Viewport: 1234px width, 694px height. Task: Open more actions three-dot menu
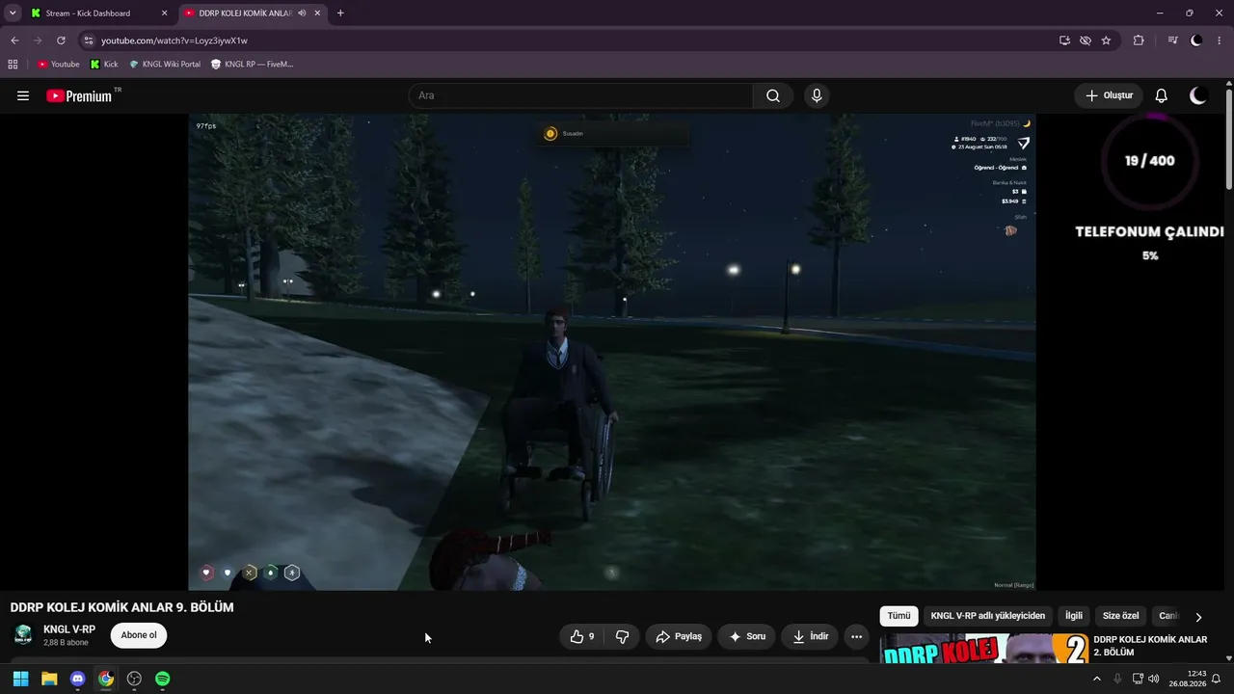(x=856, y=636)
